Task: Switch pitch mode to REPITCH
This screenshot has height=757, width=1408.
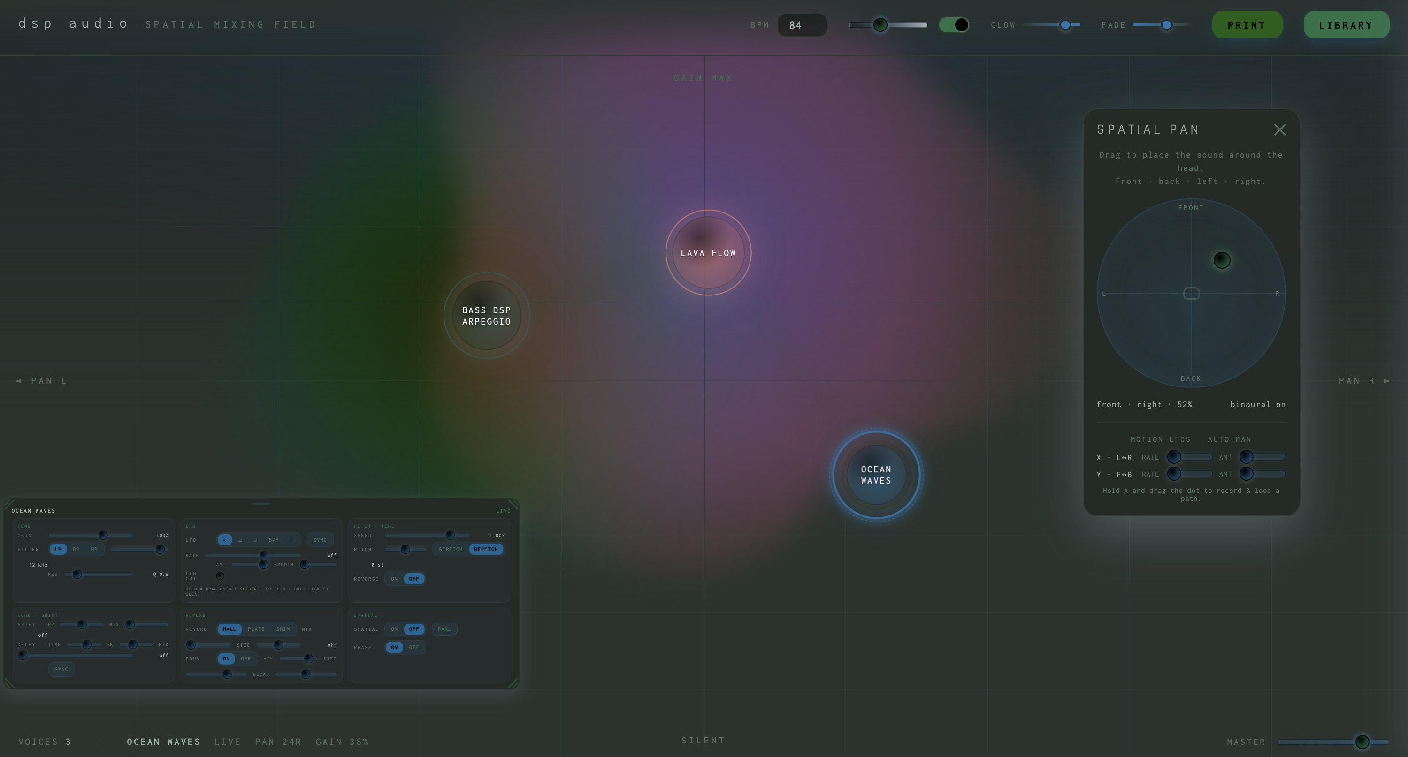Action: 486,549
